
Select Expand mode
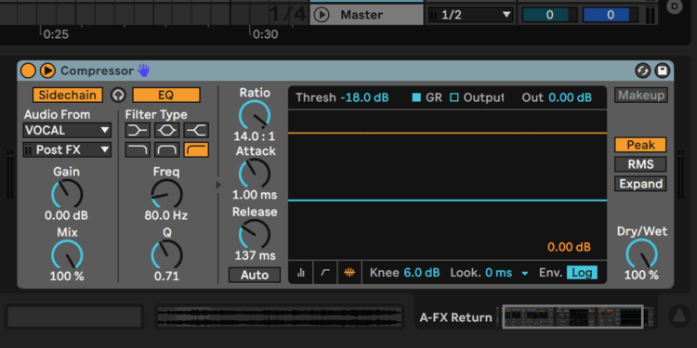640,184
